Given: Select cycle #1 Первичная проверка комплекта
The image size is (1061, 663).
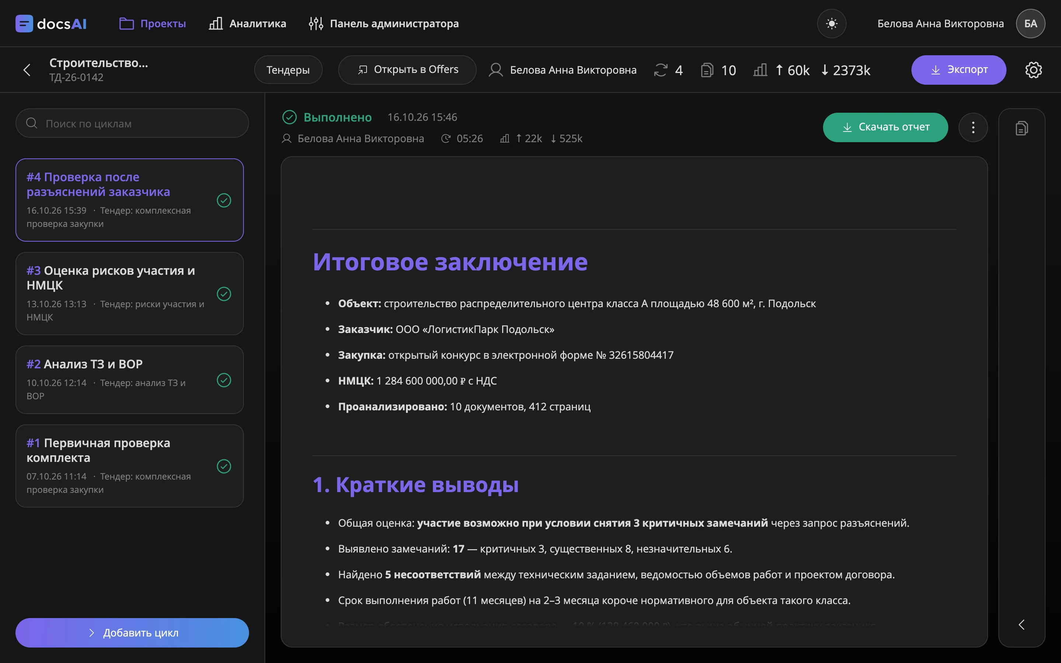Looking at the screenshot, I should 130,466.
